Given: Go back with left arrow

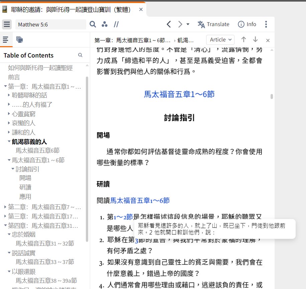Looking at the screenshot, I should (169, 24).
